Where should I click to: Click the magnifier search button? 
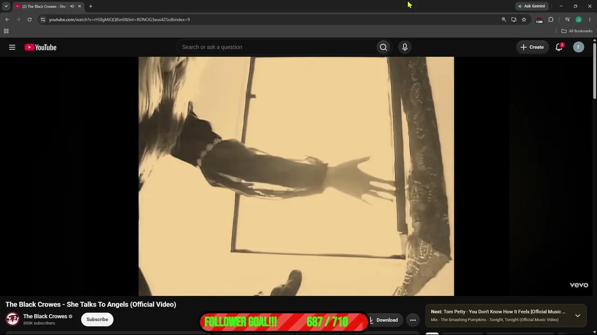tap(383, 47)
